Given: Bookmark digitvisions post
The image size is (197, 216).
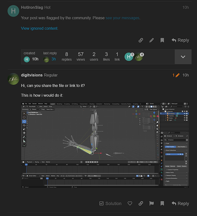Looking at the screenshot, I should (162, 203).
